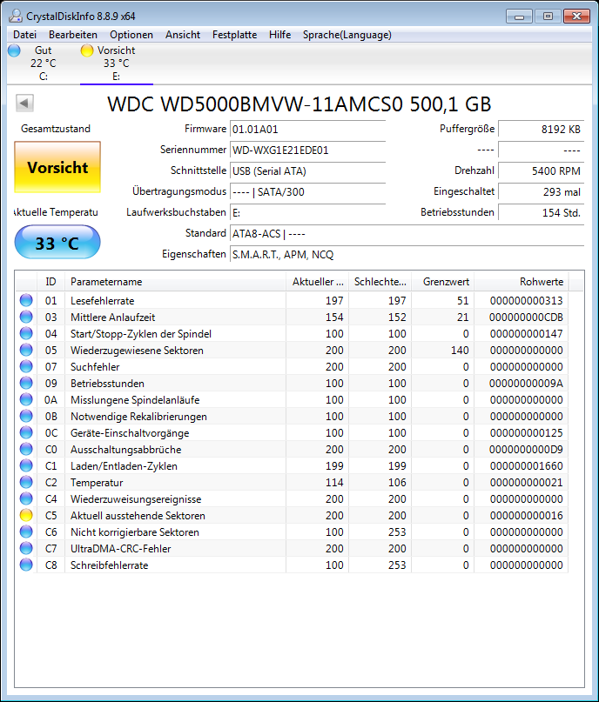Open the Sprache(Language) menu
Image resolution: width=599 pixels, height=702 pixels.
pos(347,35)
